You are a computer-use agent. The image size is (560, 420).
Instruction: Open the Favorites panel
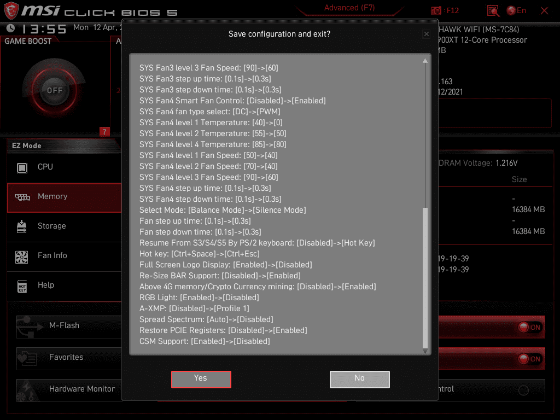click(x=69, y=358)
